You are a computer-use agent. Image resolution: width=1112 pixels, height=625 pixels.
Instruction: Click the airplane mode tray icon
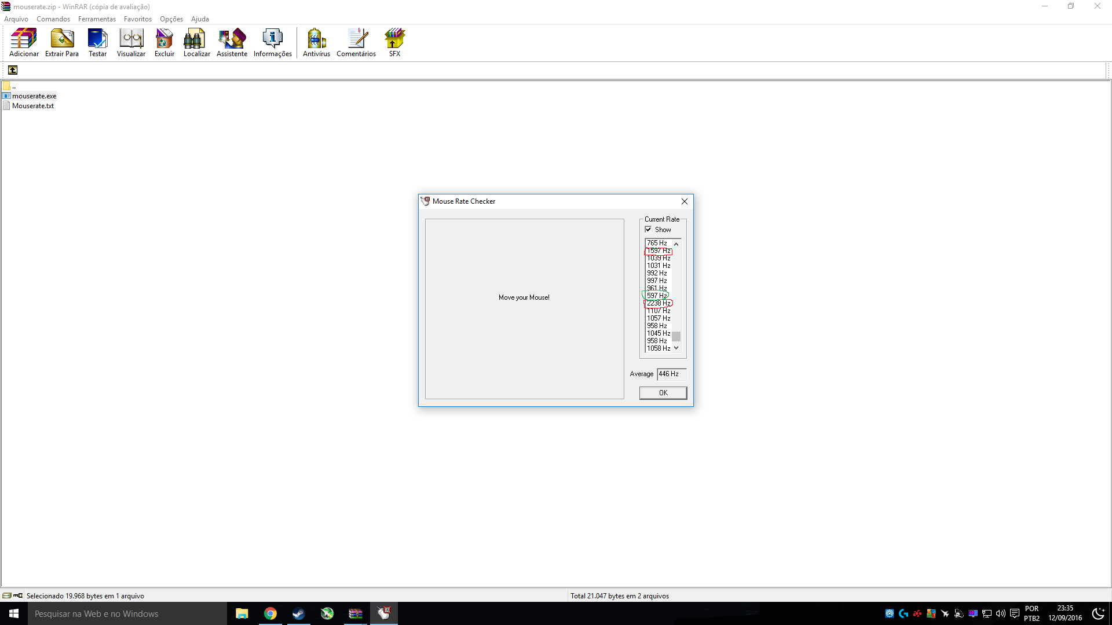(x=945, y=613)
